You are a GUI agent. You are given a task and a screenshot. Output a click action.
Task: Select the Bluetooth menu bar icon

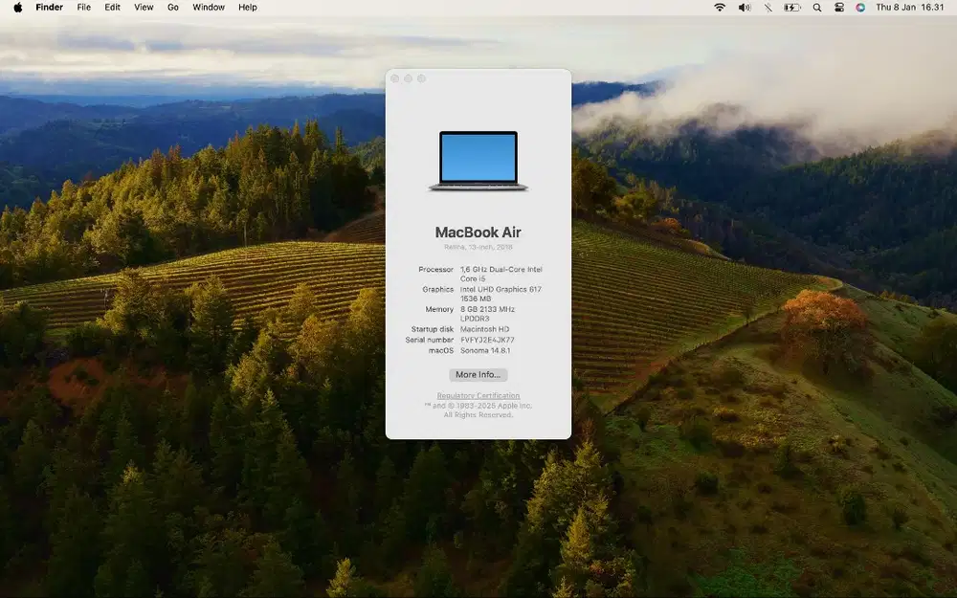pyautogui.click(x=767, y=7)
